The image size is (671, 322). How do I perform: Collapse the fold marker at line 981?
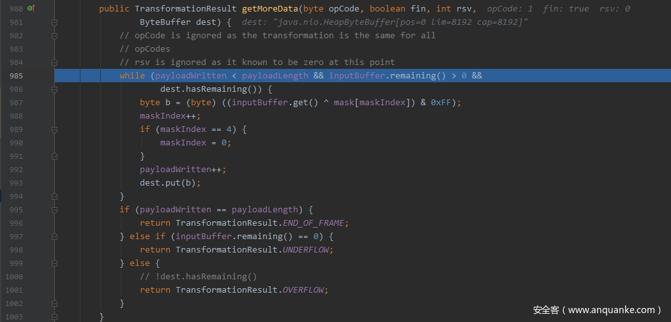pos(54,22)
